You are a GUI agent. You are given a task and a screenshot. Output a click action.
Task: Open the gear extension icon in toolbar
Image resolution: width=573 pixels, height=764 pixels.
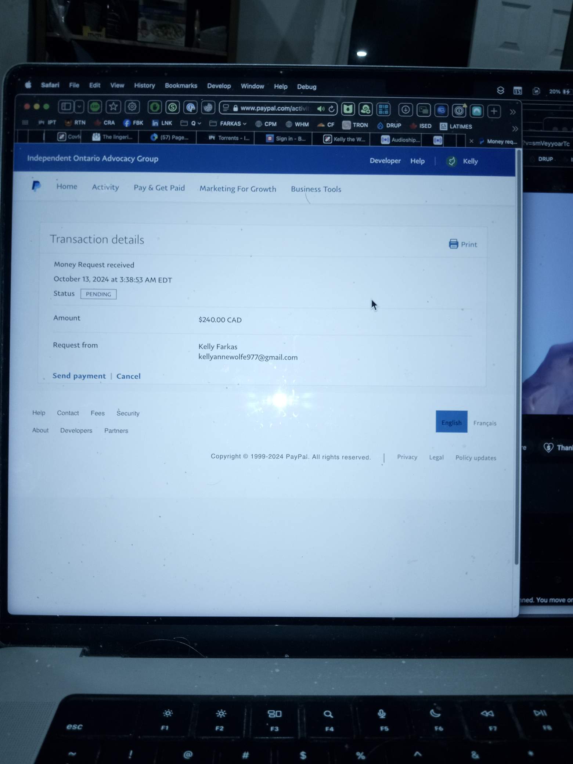(x=132, y=107)
